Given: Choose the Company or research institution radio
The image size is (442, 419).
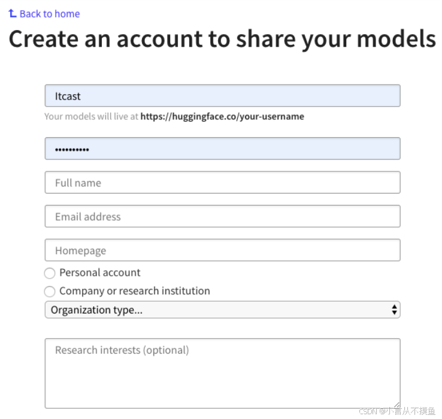Looking at the screenshot, I should [x=50, y=292].
